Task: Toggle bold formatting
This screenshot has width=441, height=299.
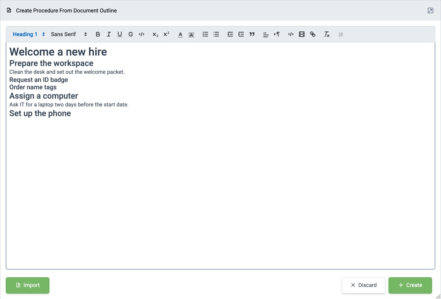Action: [98, 34]
